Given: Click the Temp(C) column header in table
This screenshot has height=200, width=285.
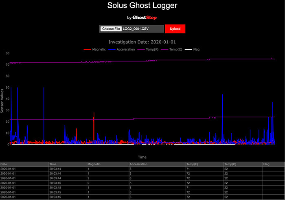Looking at the screenshot, I should (x=243, y=164).
